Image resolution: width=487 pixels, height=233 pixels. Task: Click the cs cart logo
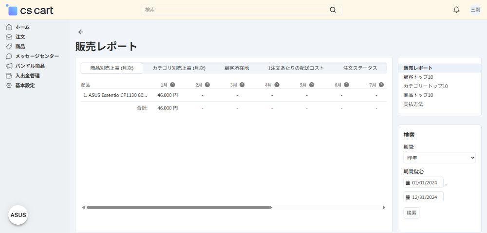(x=30, y=10)
